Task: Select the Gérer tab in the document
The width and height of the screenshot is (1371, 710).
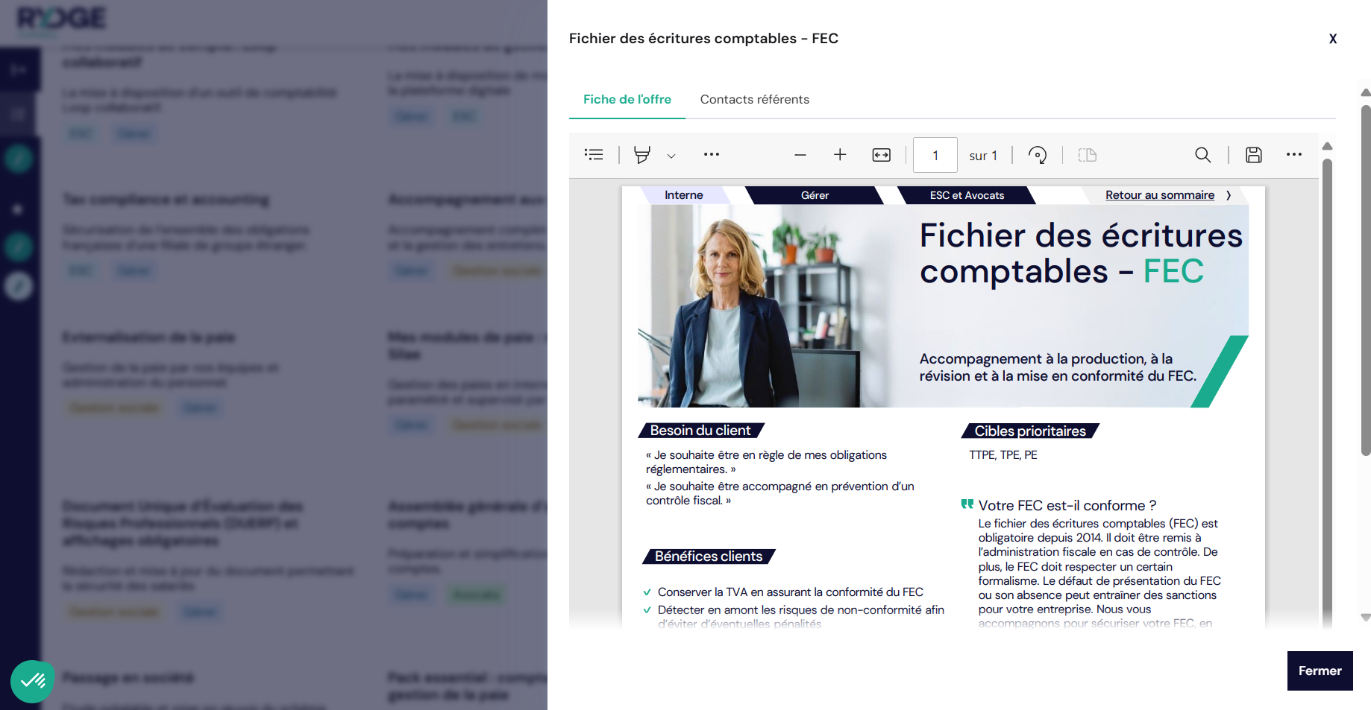Action: point(815,195)
